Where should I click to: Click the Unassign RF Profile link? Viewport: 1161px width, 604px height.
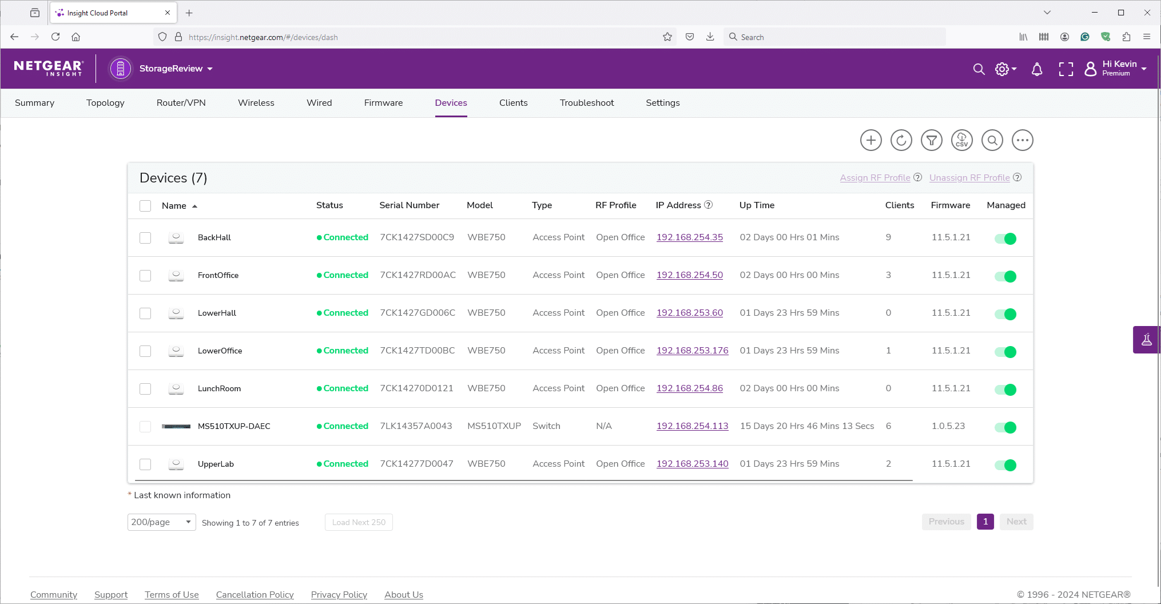(969, 178)
